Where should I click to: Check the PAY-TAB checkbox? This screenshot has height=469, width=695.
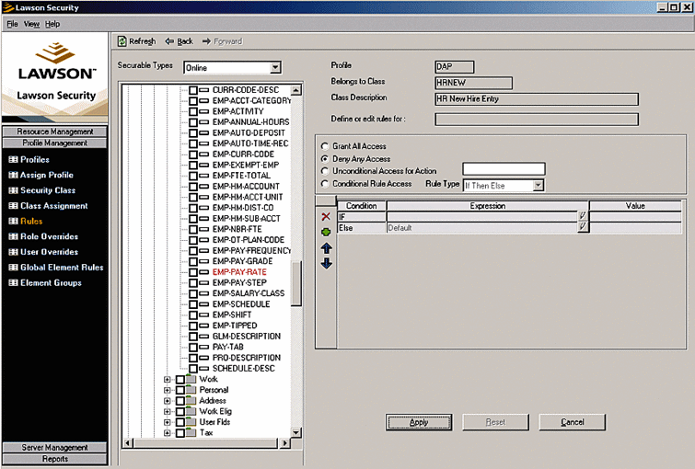pos(193,347)
